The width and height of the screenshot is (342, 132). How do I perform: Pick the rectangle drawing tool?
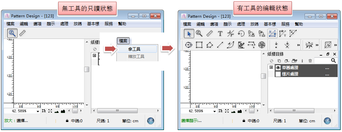(x=199, y=45)
